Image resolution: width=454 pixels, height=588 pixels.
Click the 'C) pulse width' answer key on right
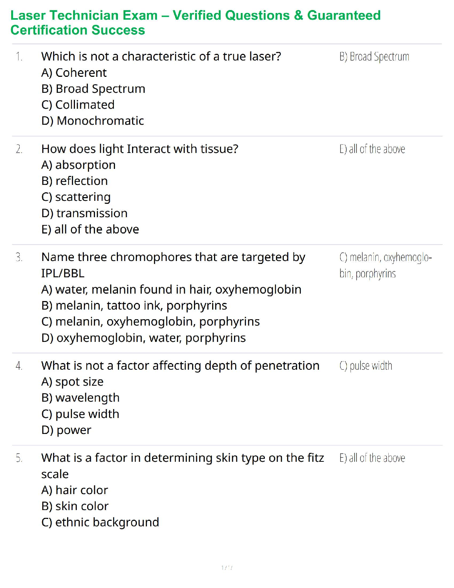[366, 366]
